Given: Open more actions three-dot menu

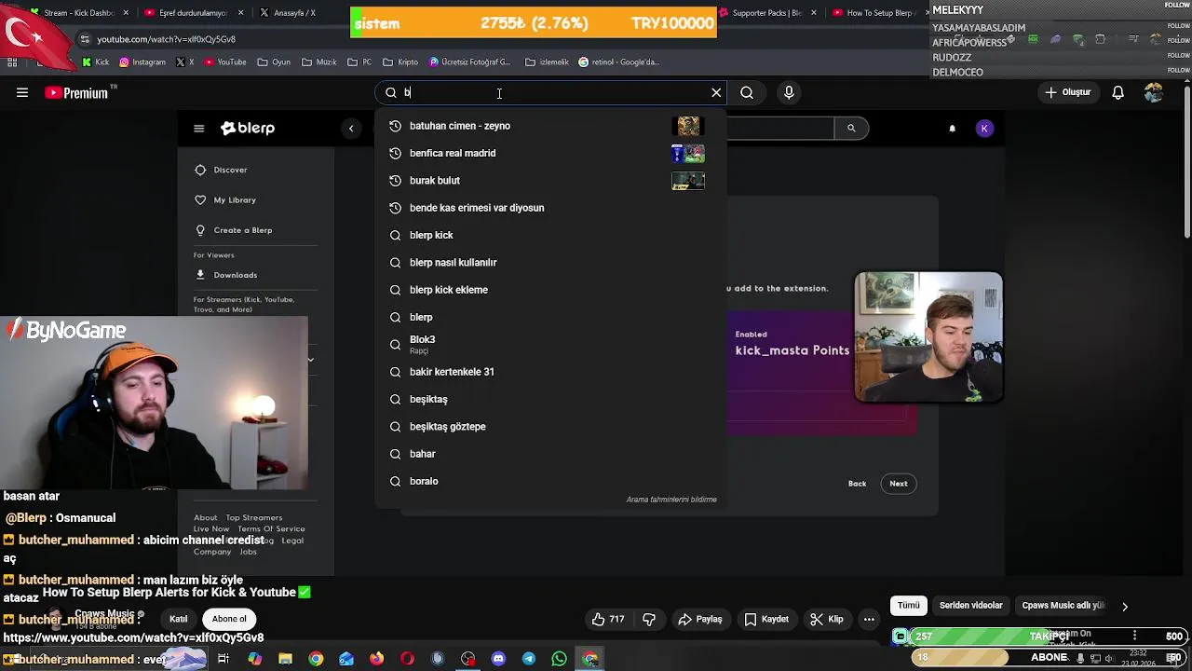Looking at the screenshot, I should [x=869, y=619].
